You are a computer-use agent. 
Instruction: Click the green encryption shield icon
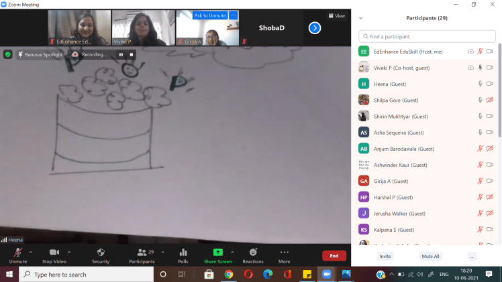click(x=8, y=54)
